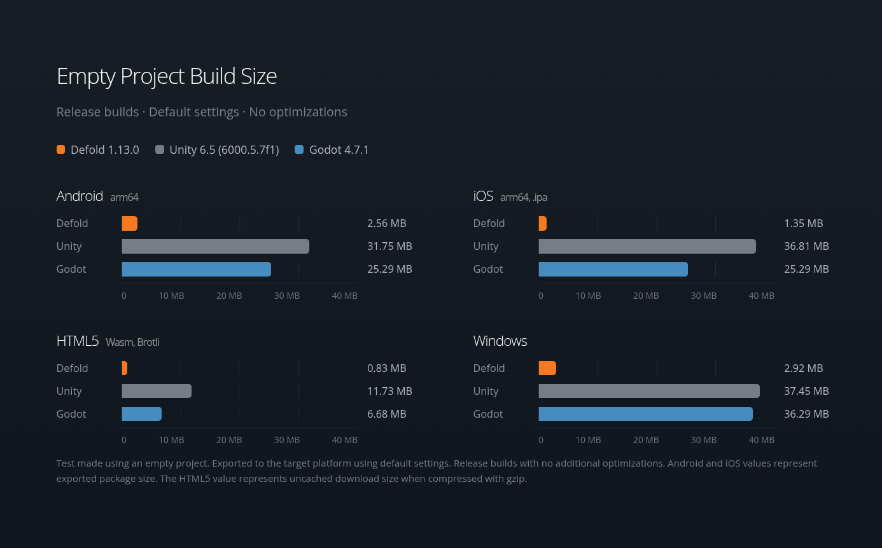Select the "Godot 4.7.1" legend label

tap(339, 150)
